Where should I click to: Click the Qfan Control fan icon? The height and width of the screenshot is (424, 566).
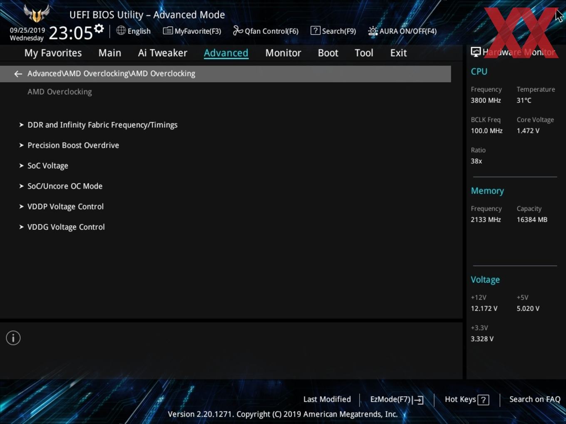click(x=238, y=31)
